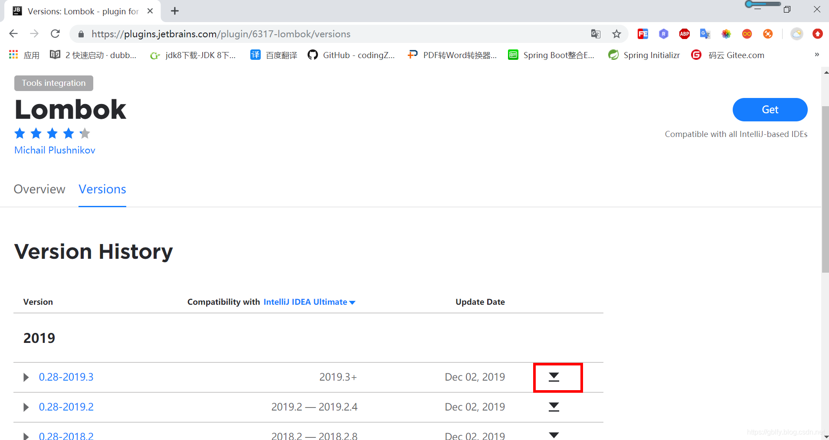Click the 2019 year group heading
This screenshot has width=829, height=440.
point(39,338)
